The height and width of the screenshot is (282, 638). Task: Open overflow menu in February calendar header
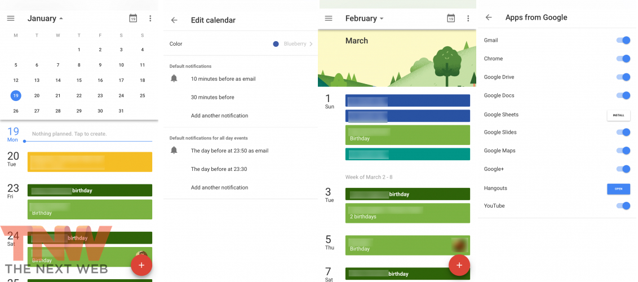click(x=468, y=18)
